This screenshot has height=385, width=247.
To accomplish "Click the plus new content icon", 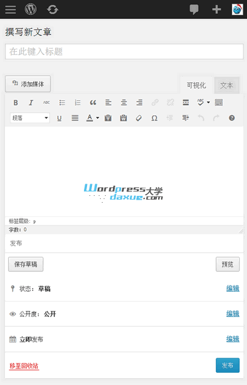I will point(216,9).
